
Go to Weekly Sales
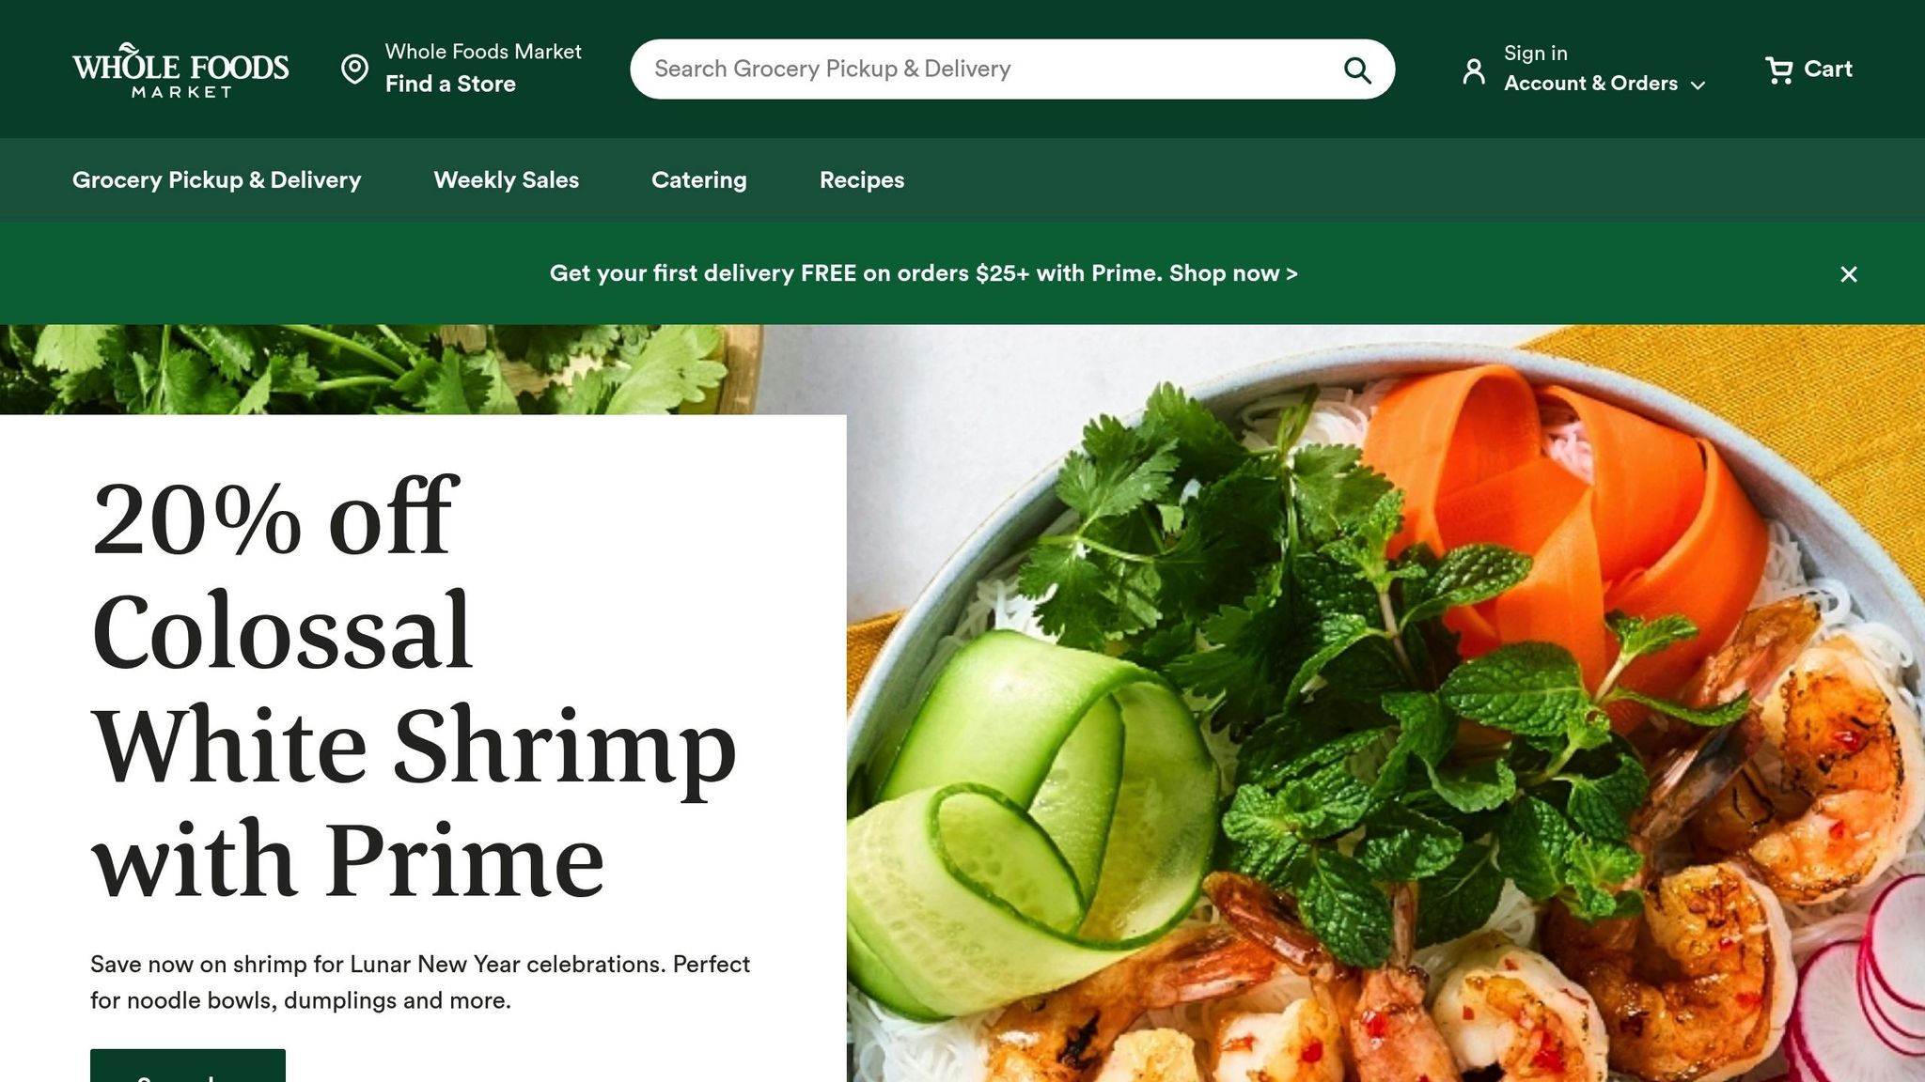[x=506, y=179]
